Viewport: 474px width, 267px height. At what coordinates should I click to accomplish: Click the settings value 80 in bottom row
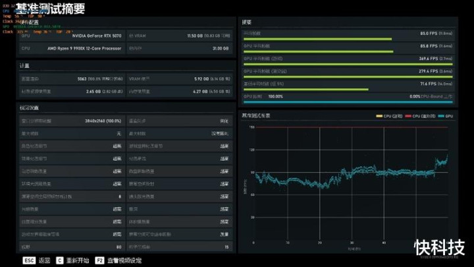click(x=118, y=247)
